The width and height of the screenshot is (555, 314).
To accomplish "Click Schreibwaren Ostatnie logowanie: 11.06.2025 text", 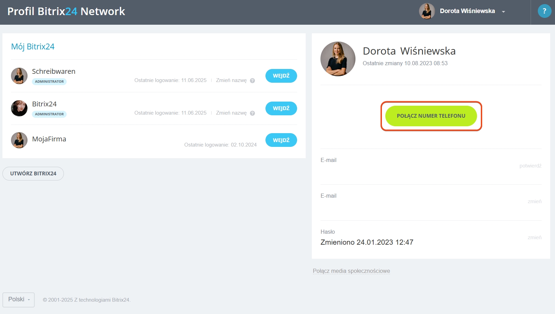I will click(x=170, y=80).
